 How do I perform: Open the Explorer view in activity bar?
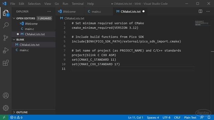click(6, 13)
